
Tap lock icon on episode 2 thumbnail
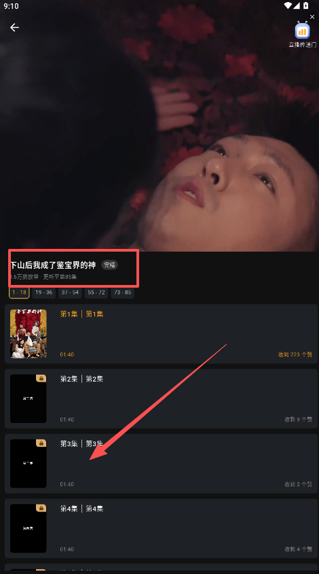pyautogui.click(x=41, y=379)
